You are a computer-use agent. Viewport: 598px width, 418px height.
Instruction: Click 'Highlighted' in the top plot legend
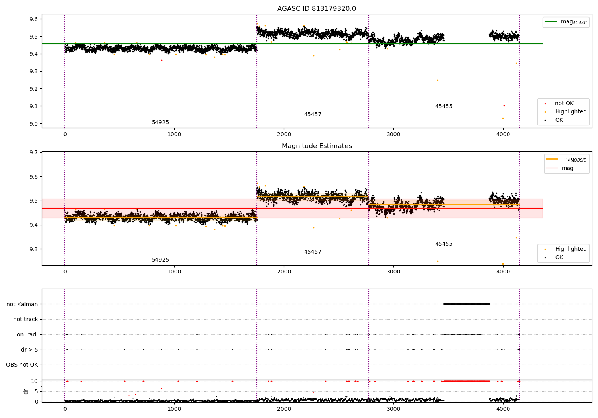(570, 112)
